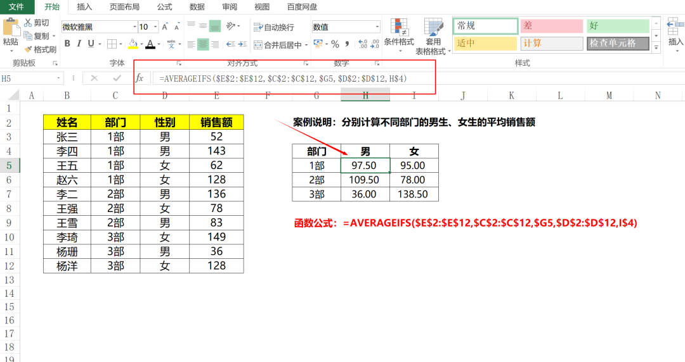Open font size dropdown showing 10
The height and width of the screenshot is (362, 685).
[155, 27]
